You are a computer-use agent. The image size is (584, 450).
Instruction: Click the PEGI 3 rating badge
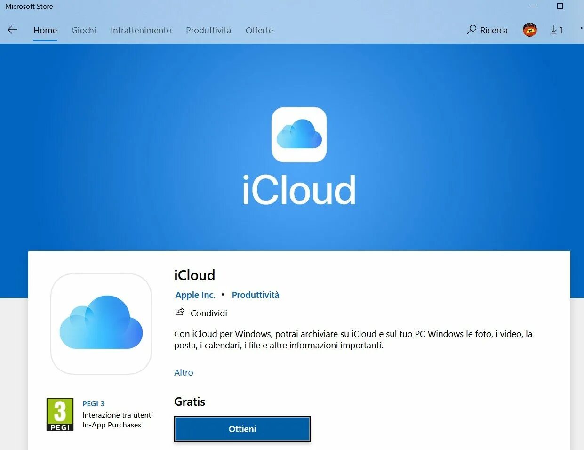coord(60,414)
